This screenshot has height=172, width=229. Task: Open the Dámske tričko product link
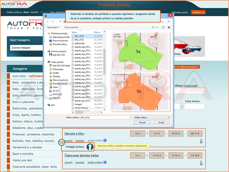click(74, 134)
